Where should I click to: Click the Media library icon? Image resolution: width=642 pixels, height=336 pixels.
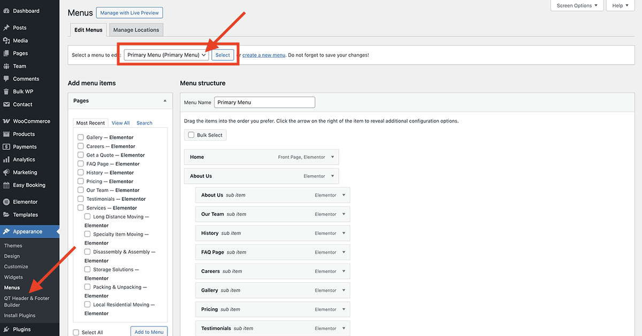point(6,41)
